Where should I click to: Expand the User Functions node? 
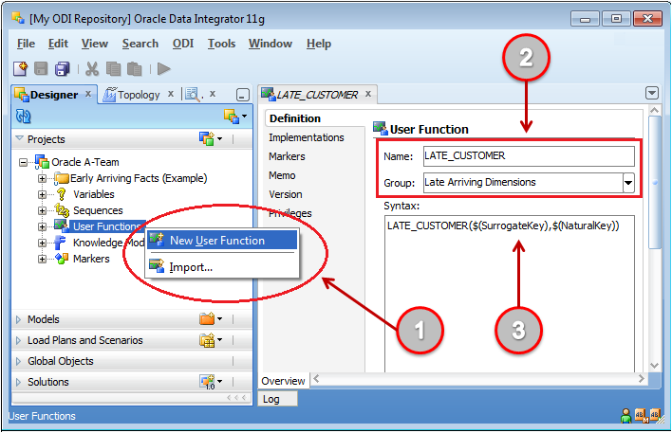click(42, 226)
